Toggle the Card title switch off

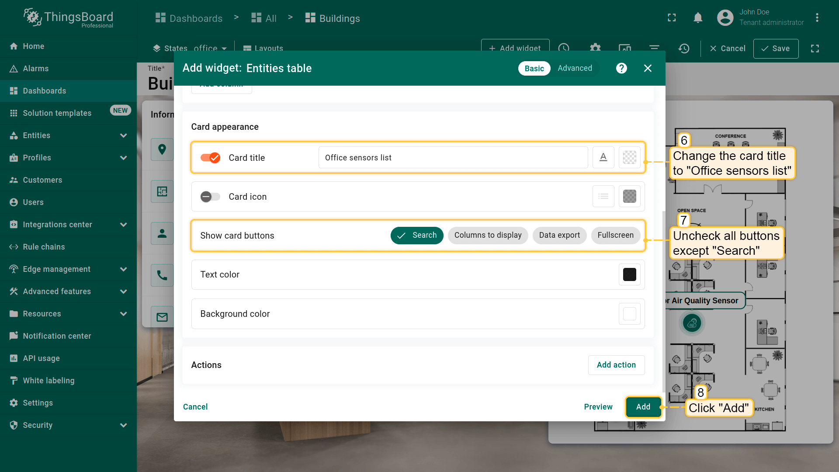pyautogui.click(x=210, y=158)
